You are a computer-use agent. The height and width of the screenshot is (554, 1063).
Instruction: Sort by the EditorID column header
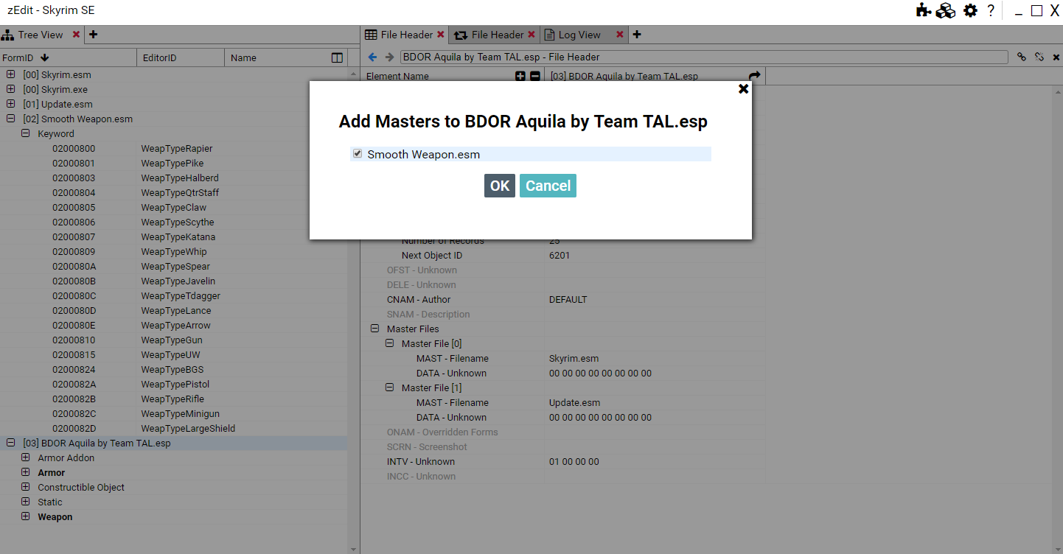pyautogui.click(x=181, y=57)
